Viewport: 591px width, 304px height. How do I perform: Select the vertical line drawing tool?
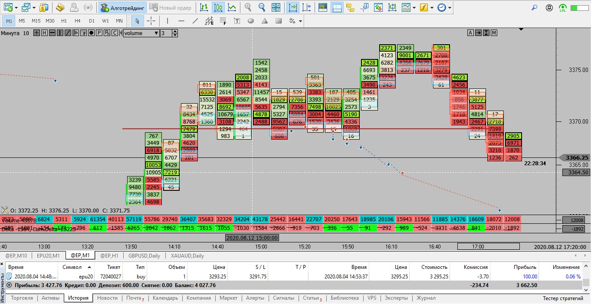[167, 21]
